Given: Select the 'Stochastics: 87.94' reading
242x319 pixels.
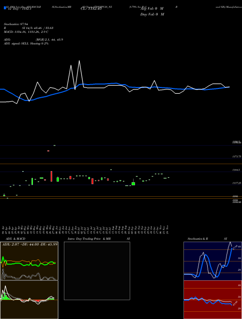Looking at the screenshot, I should click(x=15, y=24).
